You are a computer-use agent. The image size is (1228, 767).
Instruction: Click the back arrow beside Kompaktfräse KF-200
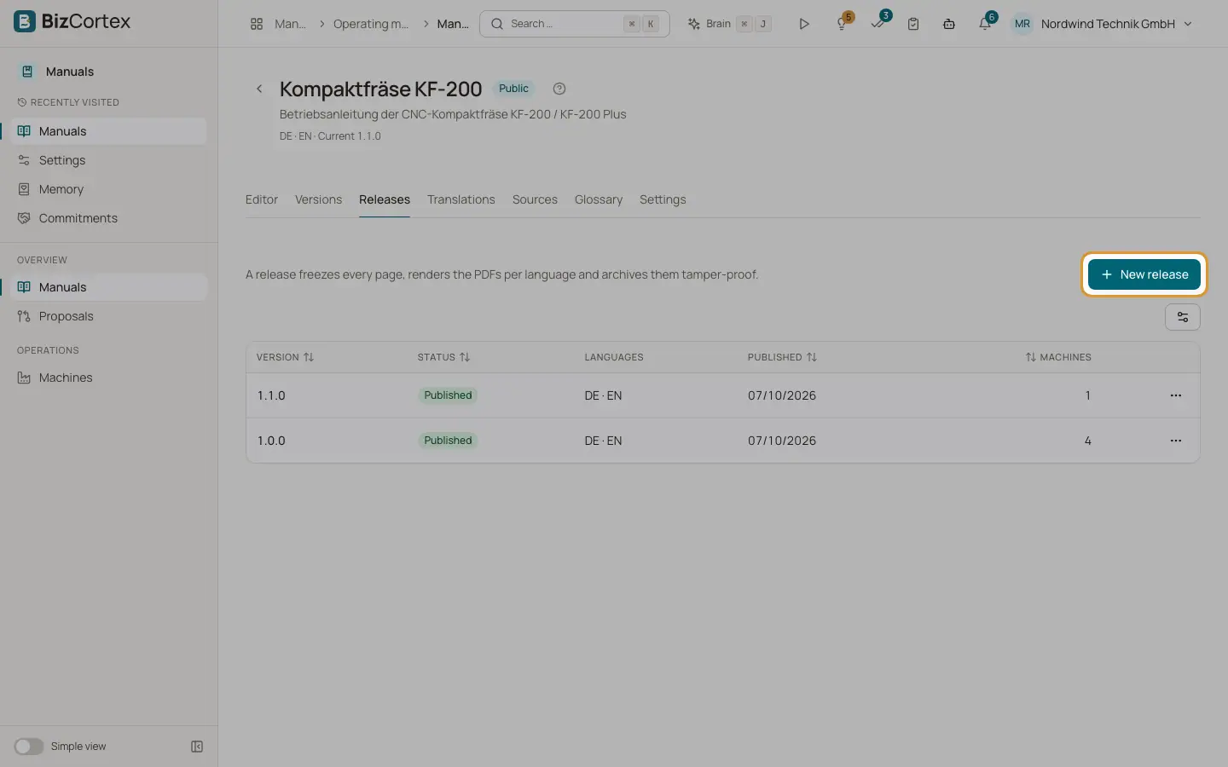pos(259,89)
